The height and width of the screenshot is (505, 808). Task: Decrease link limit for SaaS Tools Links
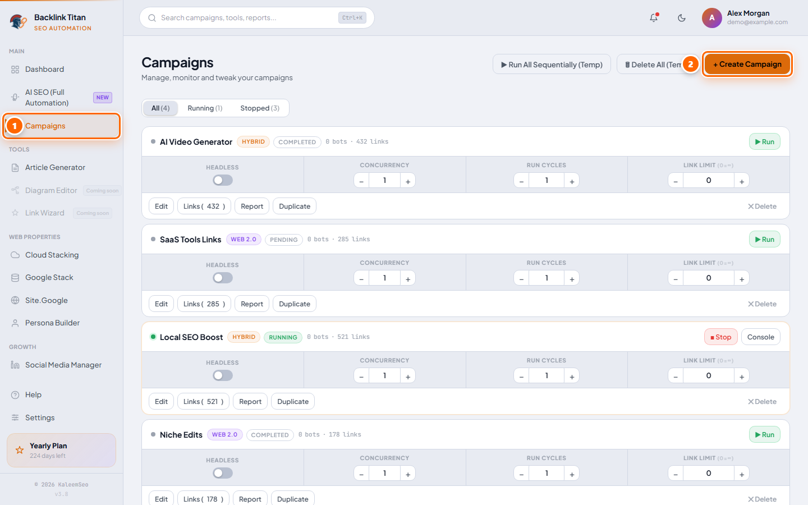[676, 278]
